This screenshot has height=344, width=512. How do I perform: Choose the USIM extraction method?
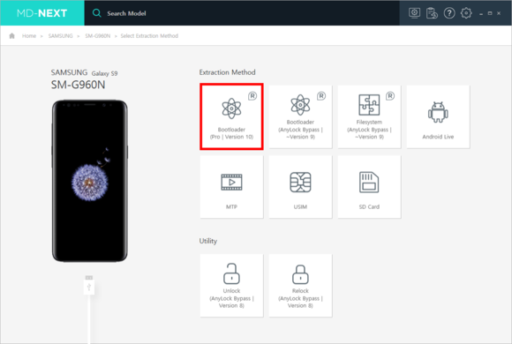(300, 187)
